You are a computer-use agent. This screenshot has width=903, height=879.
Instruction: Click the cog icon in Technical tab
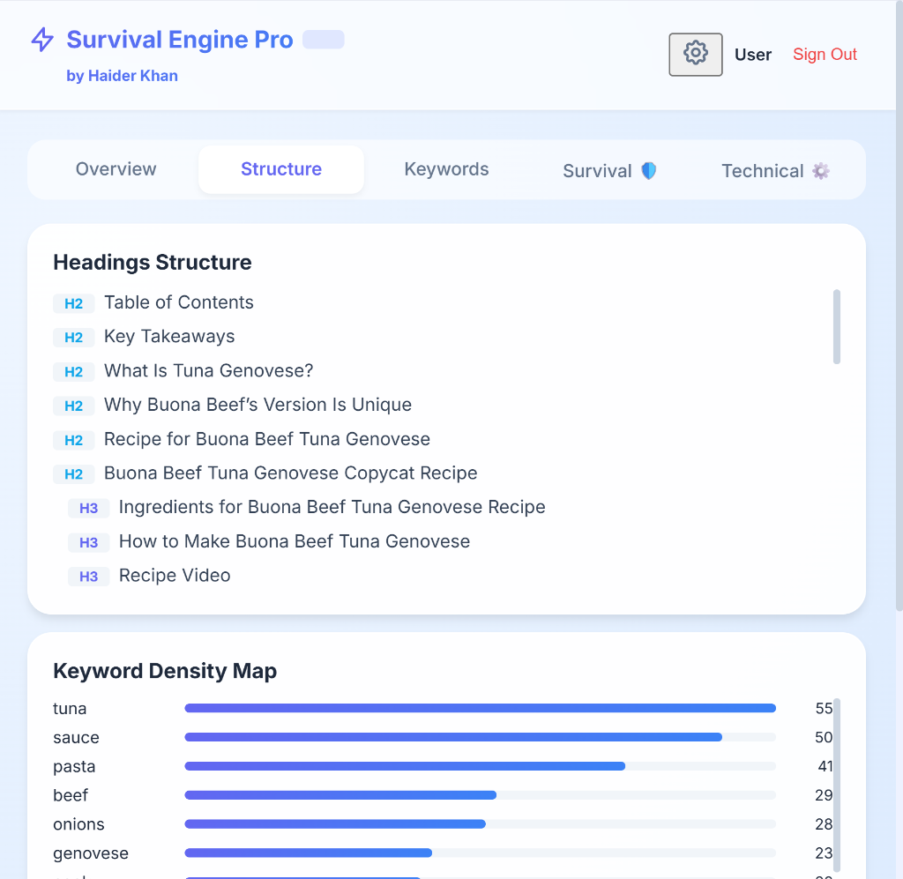(821, 171)
